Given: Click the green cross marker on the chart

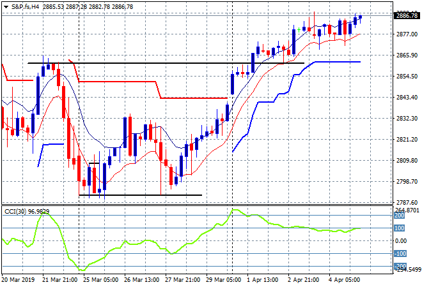Looking at the screenshot, I should [299, 29].
